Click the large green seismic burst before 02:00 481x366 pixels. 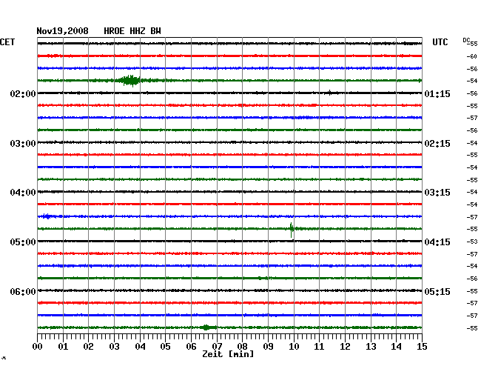coord(131,81)
